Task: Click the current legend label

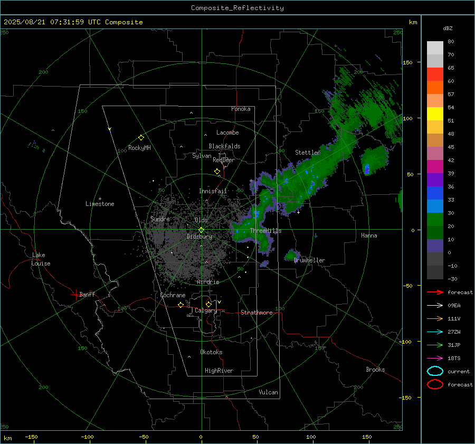Action: pos(458,371)
